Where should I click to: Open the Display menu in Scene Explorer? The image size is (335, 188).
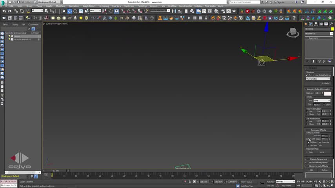coord(15,25)
